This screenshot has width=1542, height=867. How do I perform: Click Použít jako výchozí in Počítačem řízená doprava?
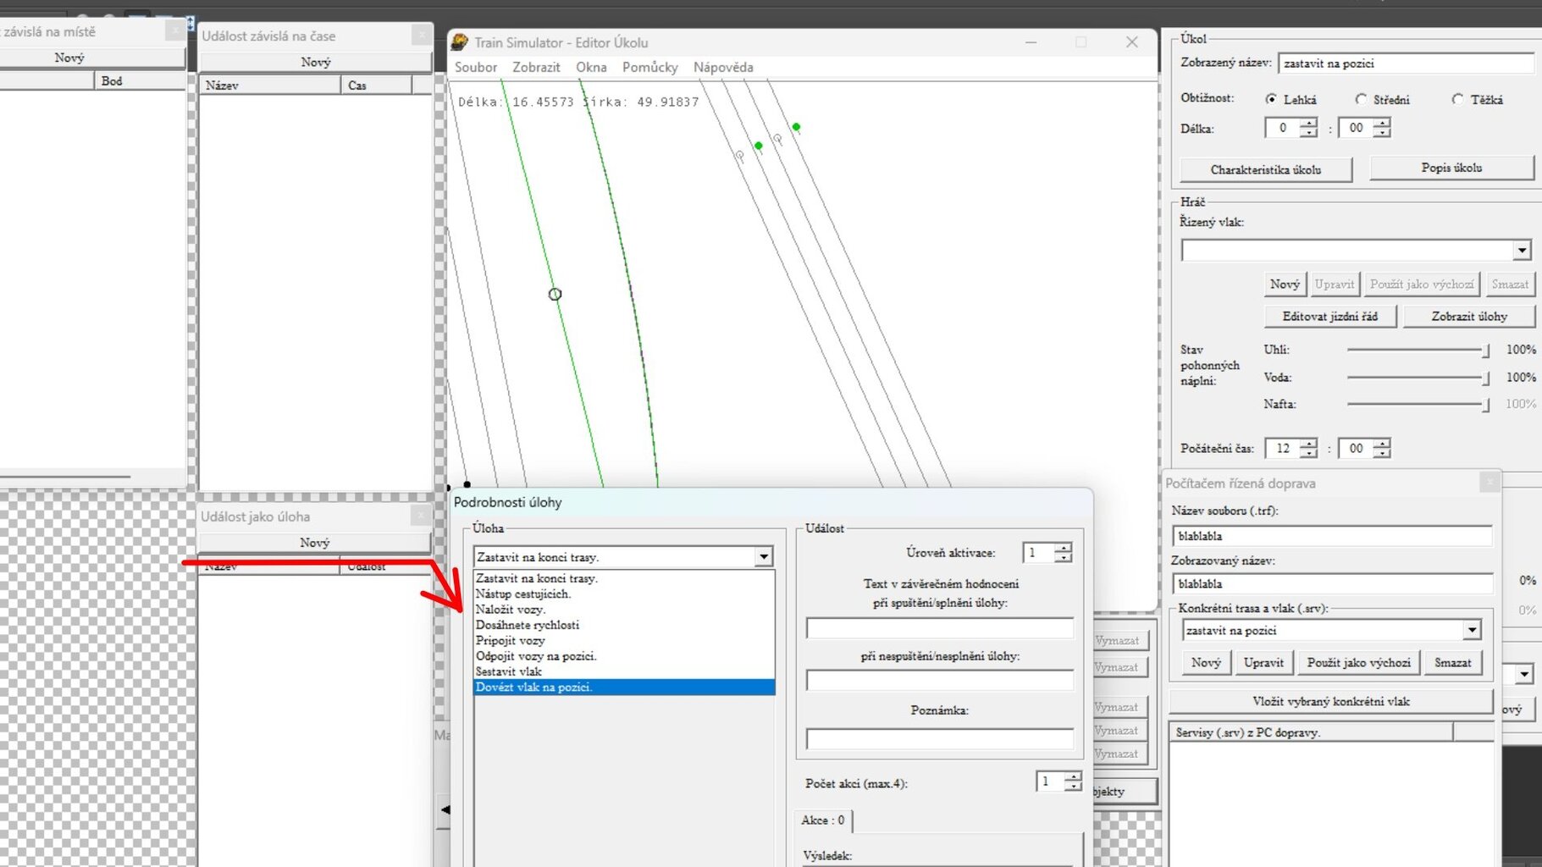pyautogui.click(x=1358, y=662)
